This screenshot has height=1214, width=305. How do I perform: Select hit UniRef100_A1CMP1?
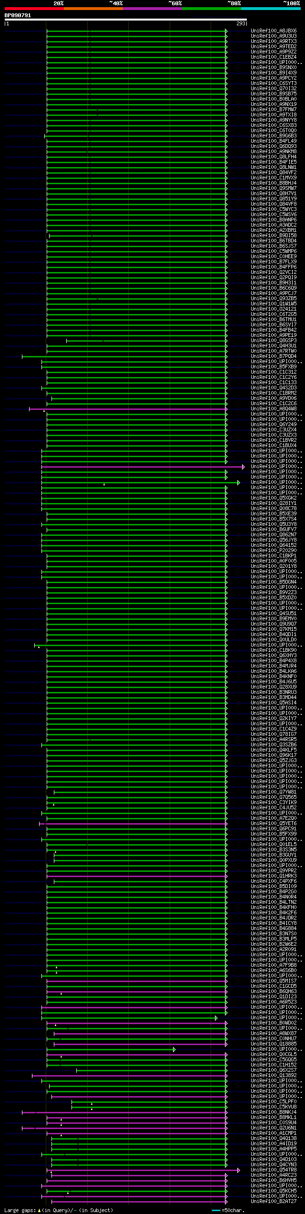pyautogui.click(x=274, y=1133)
